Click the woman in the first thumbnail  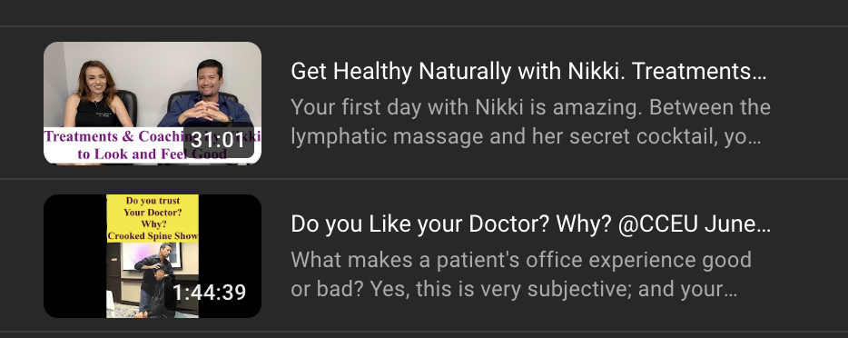click(x=97, y=94)
